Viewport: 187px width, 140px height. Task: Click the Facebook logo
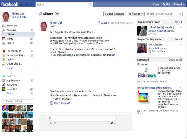(9, 5)
